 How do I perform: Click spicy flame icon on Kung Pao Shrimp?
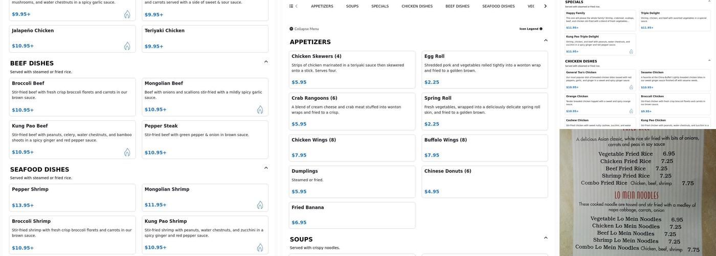260,248
